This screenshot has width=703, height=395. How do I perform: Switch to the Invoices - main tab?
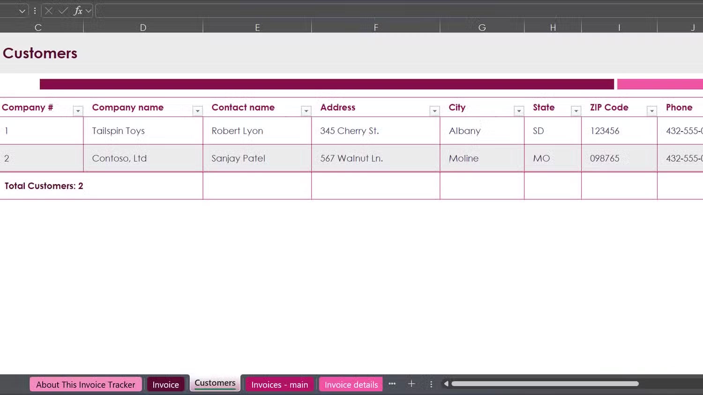coord(279,384)
